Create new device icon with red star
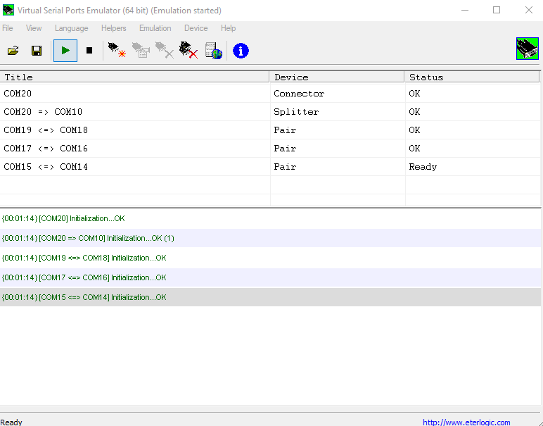543x426 pixels. click(x=117, y=51)
